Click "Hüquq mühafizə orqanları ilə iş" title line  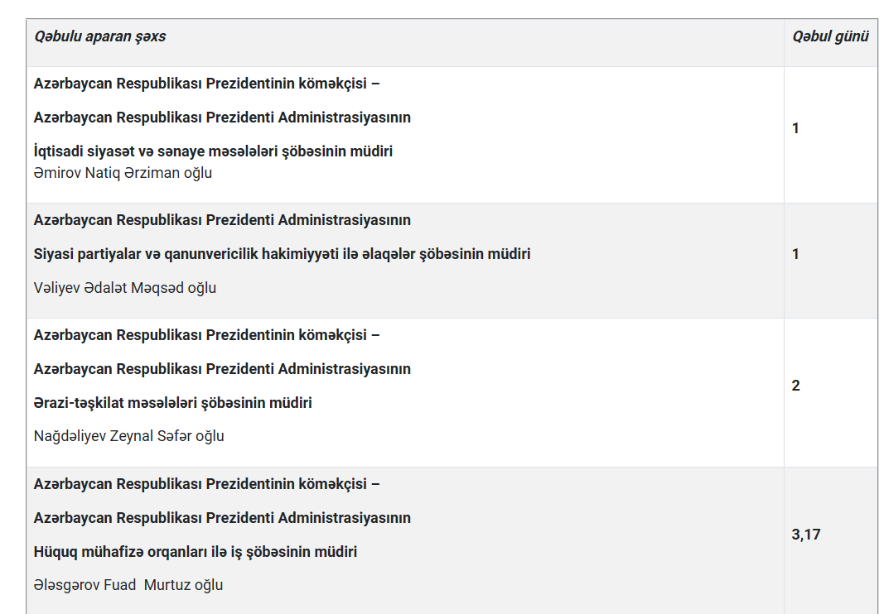point(196,551)
